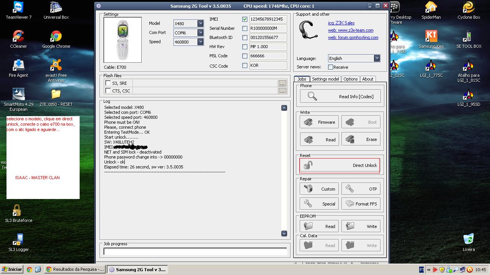The image size is (490, 275).
Task: Open Google Chrome desktop shortcut
Action: (x=56, y=39)
